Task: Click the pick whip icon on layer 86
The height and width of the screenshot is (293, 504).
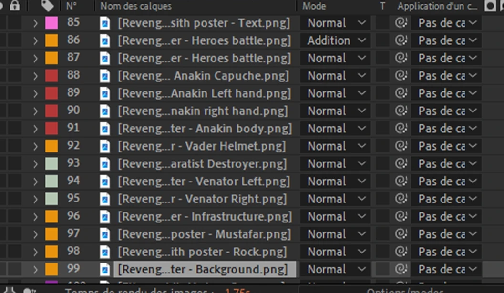Action: [401, 40]
